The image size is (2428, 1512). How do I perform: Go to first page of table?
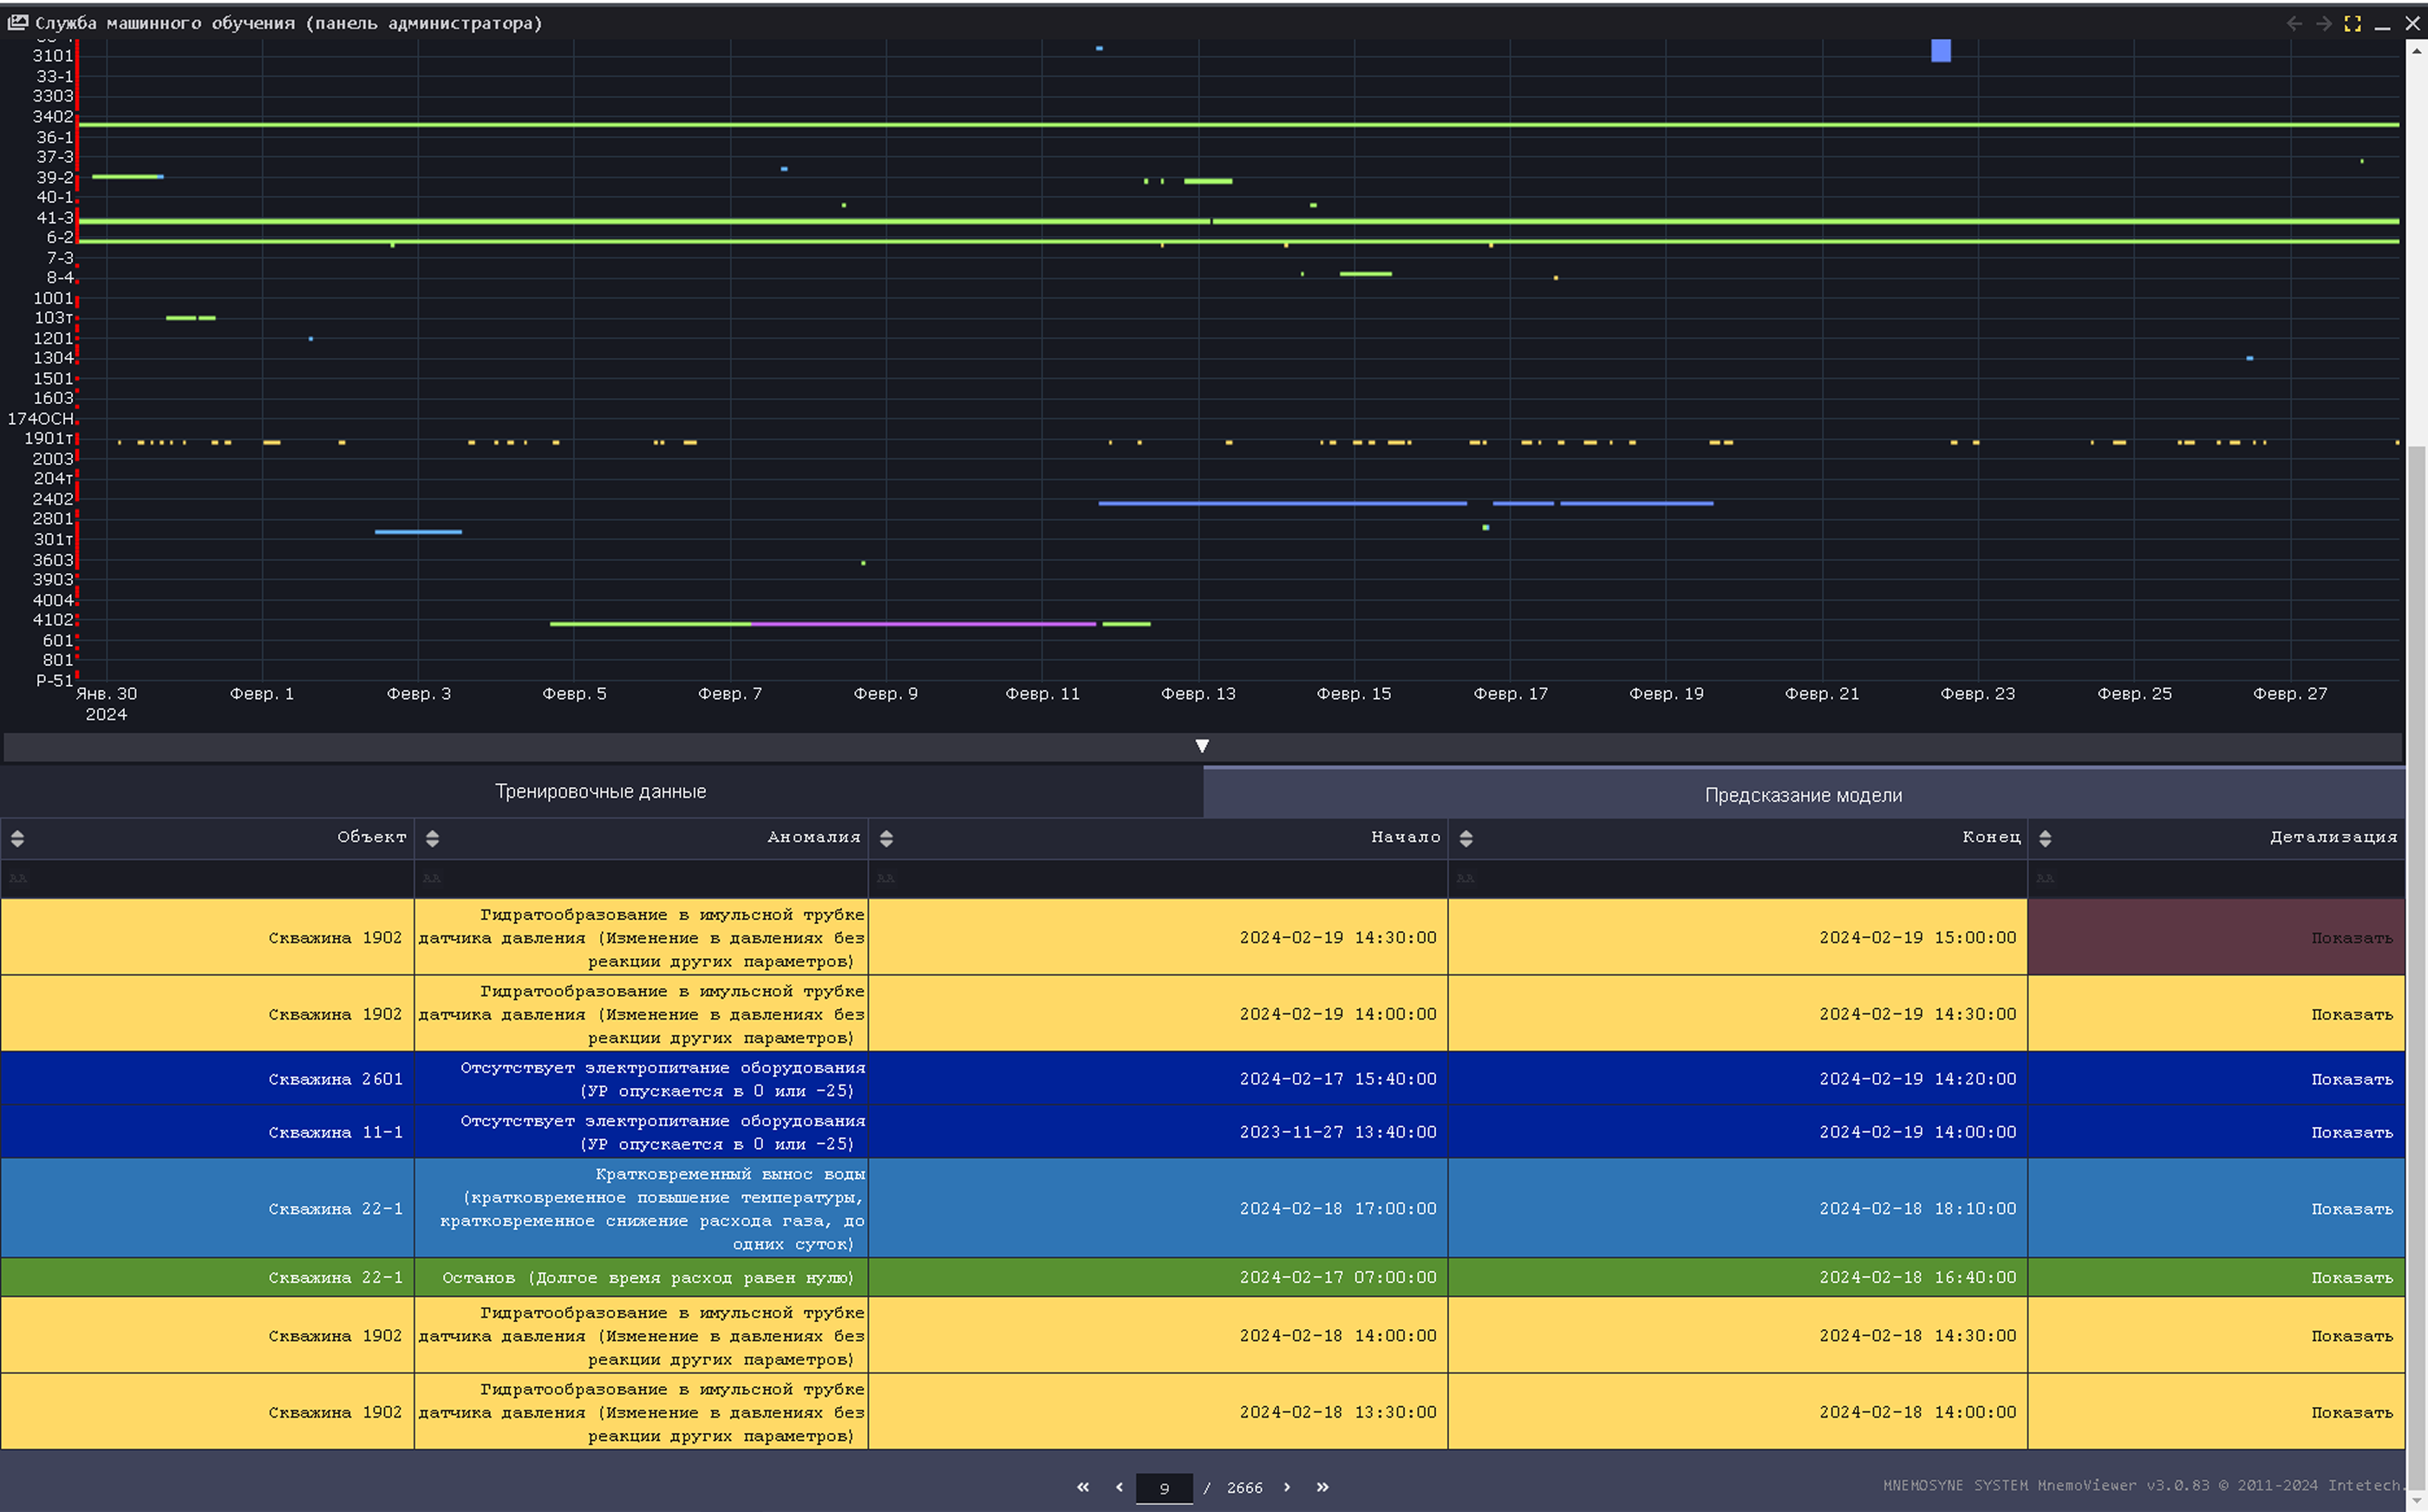pyautogui.click(x=1083, y=1487)
